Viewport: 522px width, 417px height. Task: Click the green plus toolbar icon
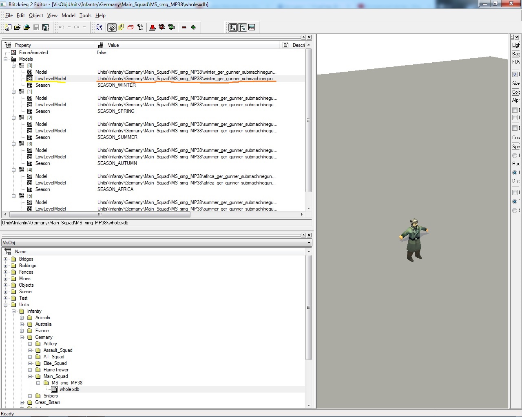pyautogui.click(x=193, y=27)
